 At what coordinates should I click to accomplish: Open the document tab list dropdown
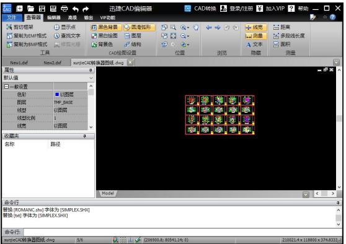336,63
